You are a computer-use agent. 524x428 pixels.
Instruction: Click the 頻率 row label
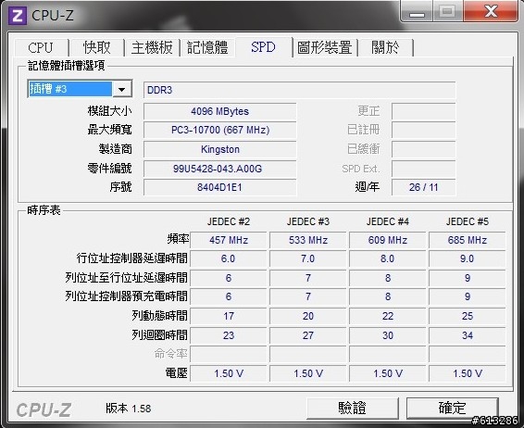(178, 239)
